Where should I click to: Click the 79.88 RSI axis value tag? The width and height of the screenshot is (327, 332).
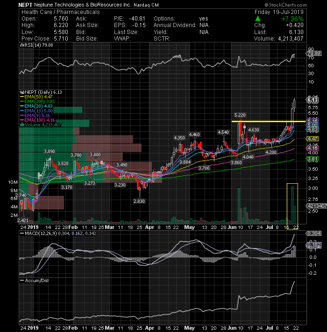click(x=314, y=53)
